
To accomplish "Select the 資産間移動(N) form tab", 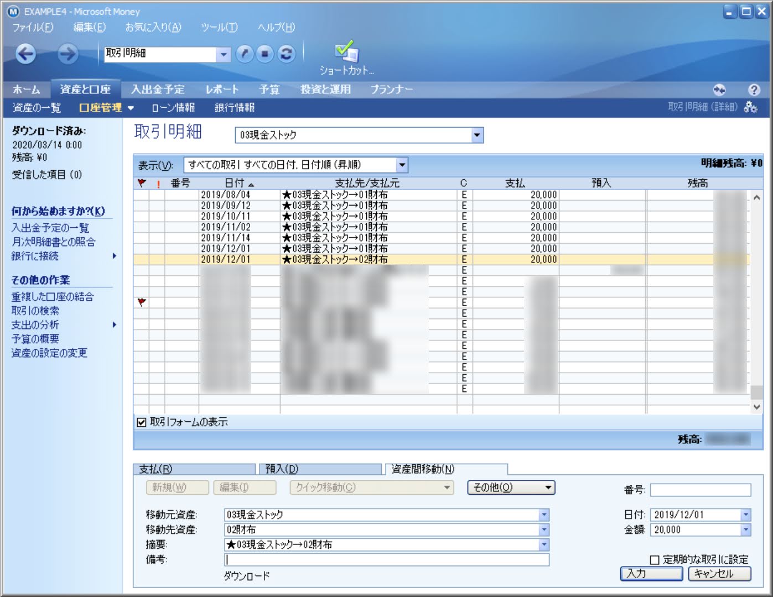I will (x=446, y=469).
